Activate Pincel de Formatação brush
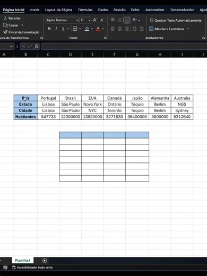The image size is (207, 276). [x=5, y=32]
